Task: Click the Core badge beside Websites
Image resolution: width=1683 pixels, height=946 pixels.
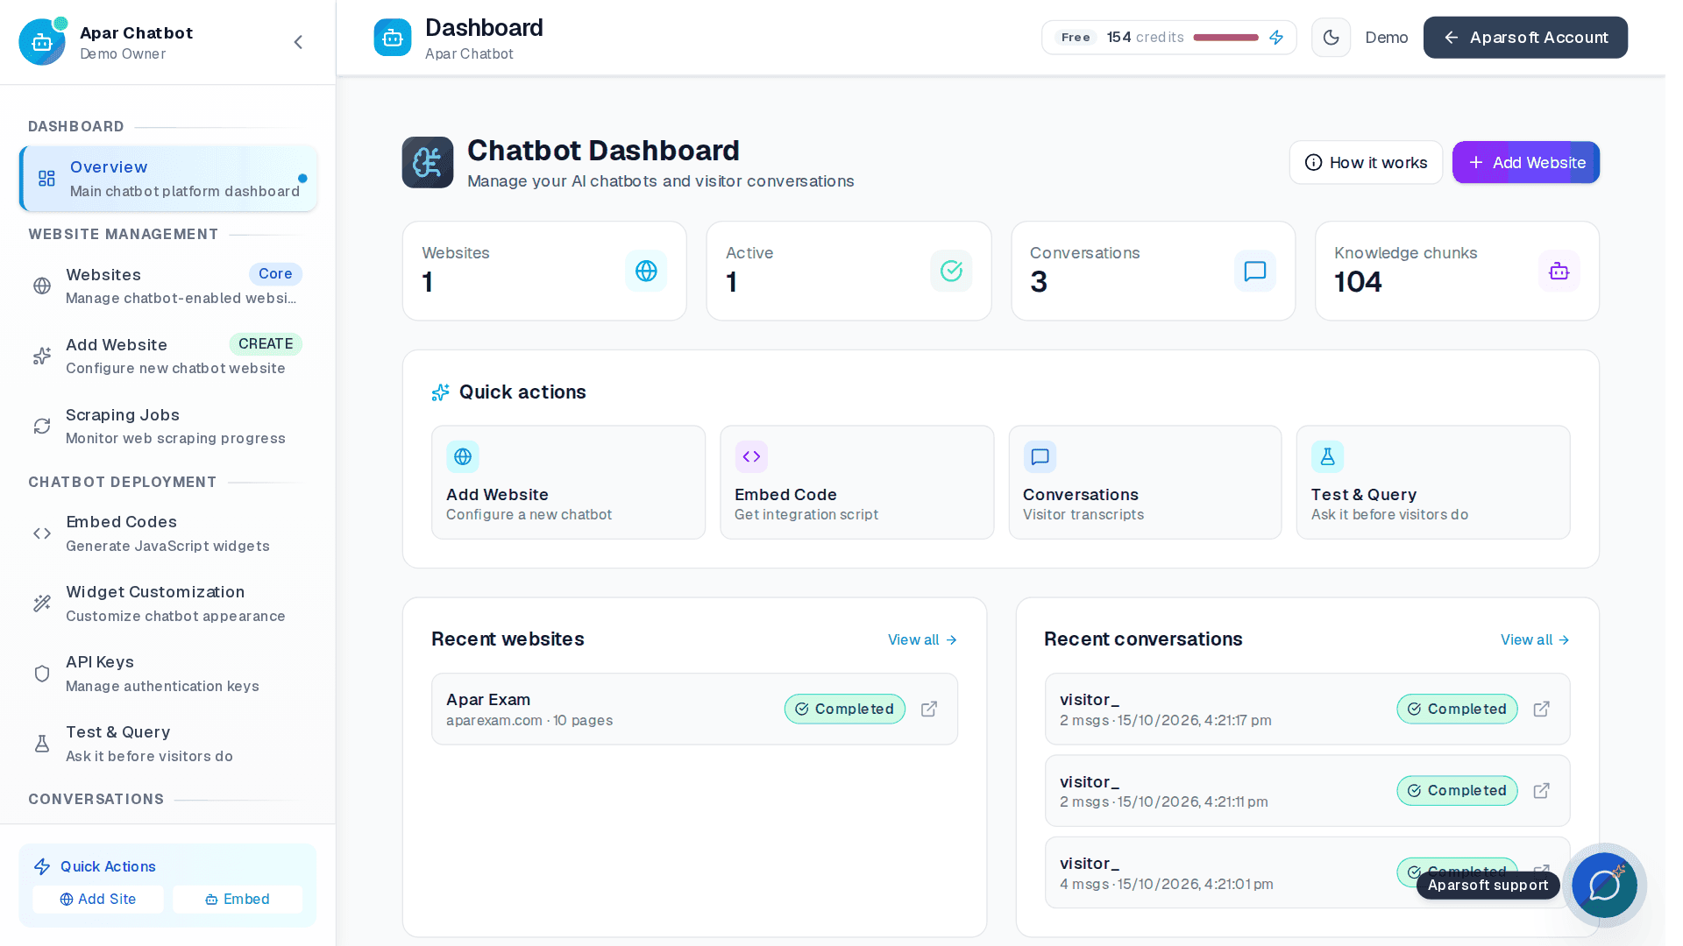Action: [x=275, y=274]
